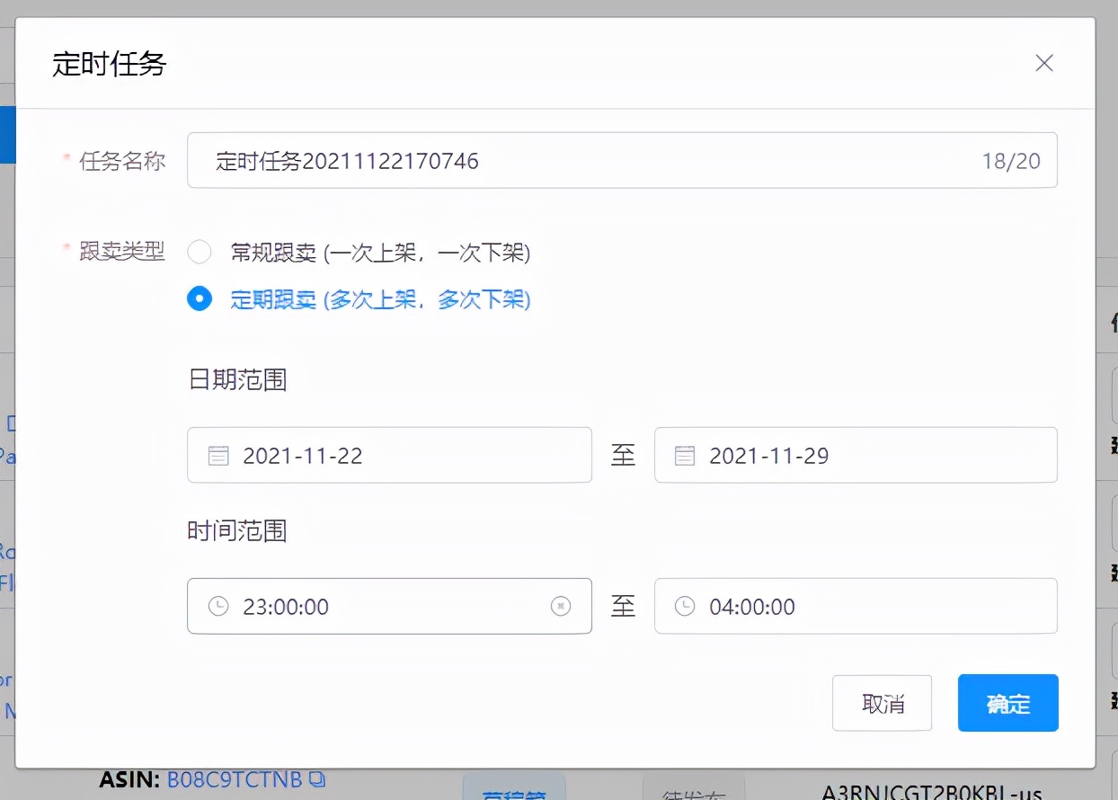This screenshot has width=1118, height=800.
Task: Open start date picker 2021-11-22
Action: (389, 455)
